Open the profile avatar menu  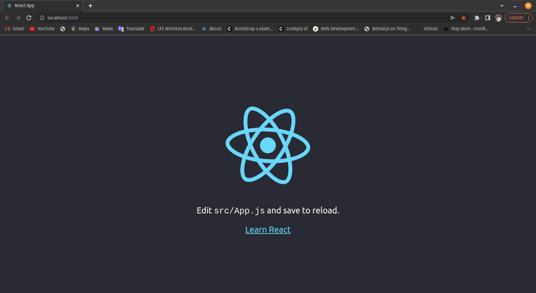[x=498, y=18]
